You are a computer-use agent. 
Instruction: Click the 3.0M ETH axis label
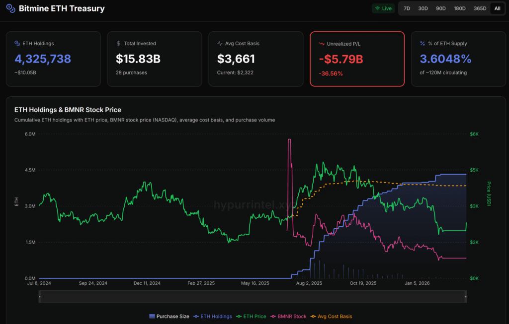[x=30, y=206]
